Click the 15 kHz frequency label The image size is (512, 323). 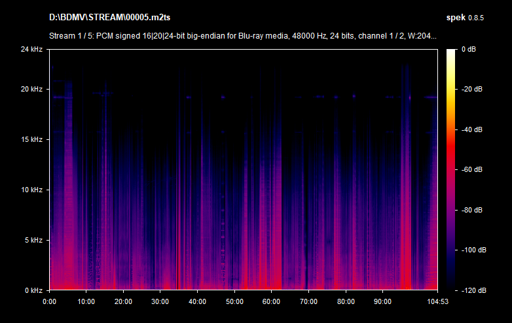pyautogui.click(x=31, y=140)
